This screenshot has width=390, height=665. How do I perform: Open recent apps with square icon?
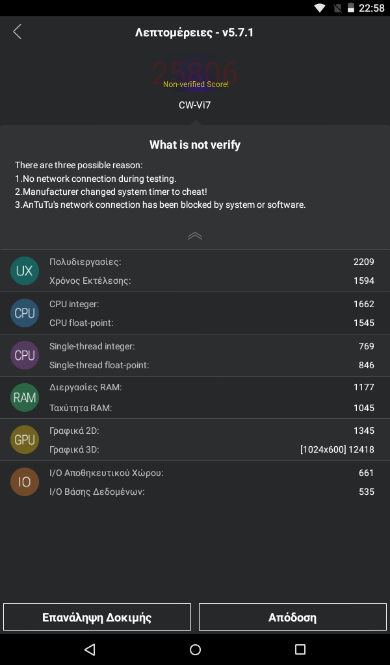pyautogui.click(x=300, y=649)
